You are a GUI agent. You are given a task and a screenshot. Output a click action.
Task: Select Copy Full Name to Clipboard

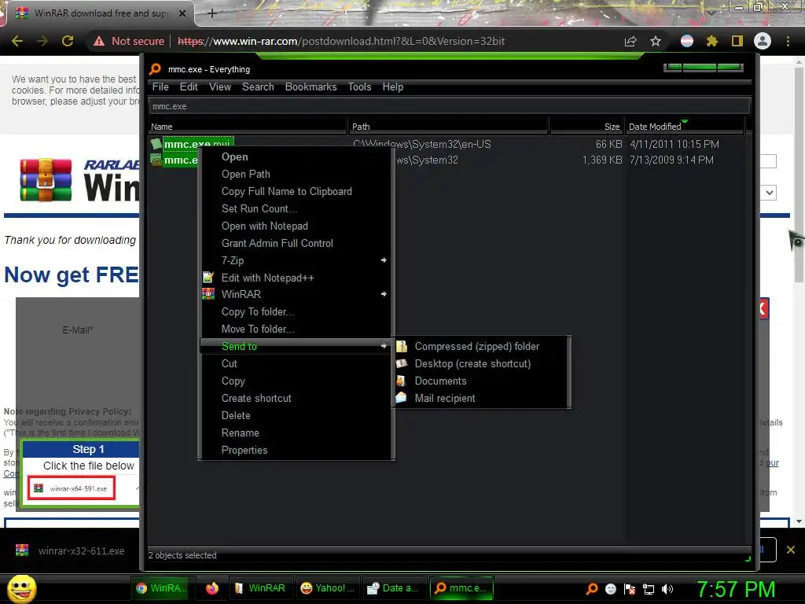click(296, 192)
